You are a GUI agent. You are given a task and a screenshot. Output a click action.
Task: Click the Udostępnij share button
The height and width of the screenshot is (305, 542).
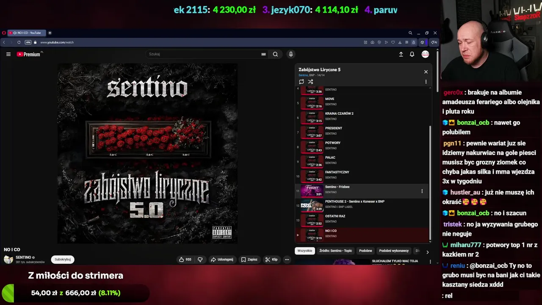(222, 259)
